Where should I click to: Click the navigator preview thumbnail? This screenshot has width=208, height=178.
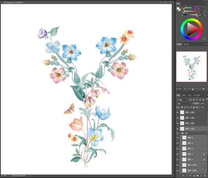point(191,67)
